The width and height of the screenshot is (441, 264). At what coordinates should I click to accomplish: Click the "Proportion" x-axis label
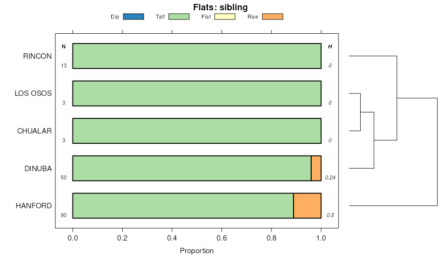196,251
